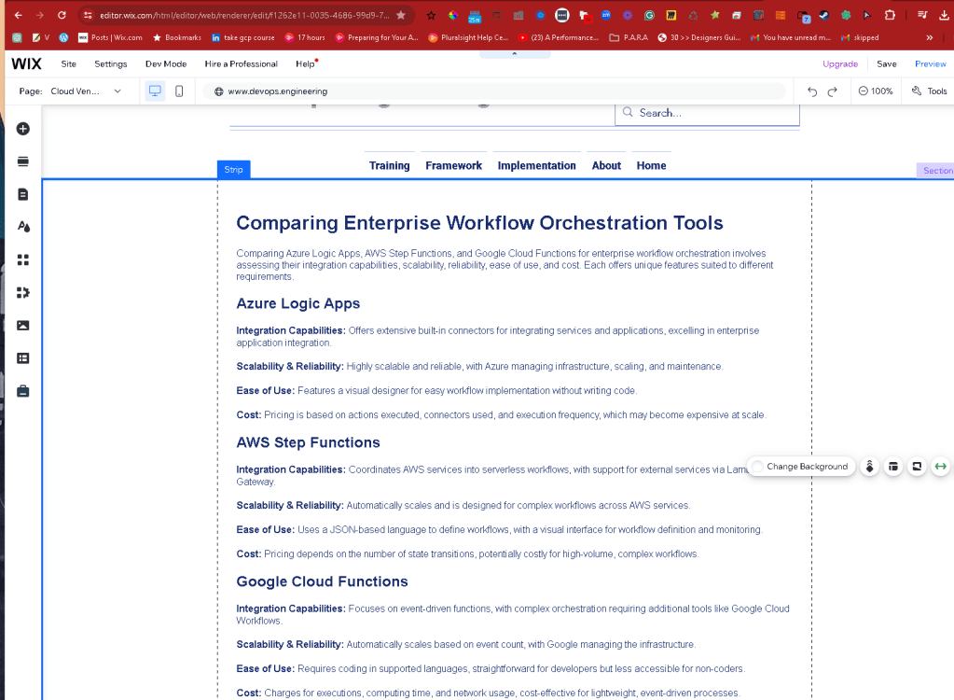
Task: Open the Site Design panel
Action: pos(23,227)
